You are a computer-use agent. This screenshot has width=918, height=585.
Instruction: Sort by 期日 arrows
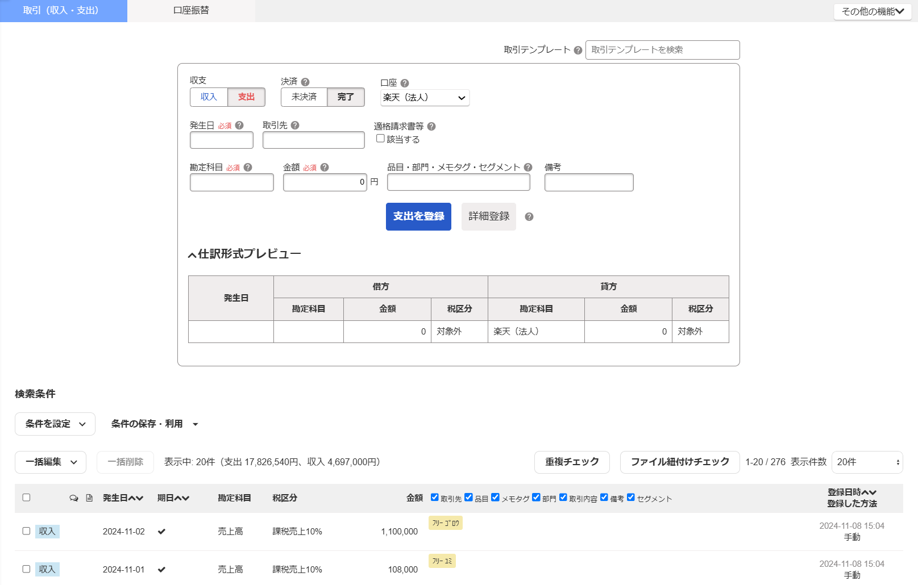click(x=182, y=498)
